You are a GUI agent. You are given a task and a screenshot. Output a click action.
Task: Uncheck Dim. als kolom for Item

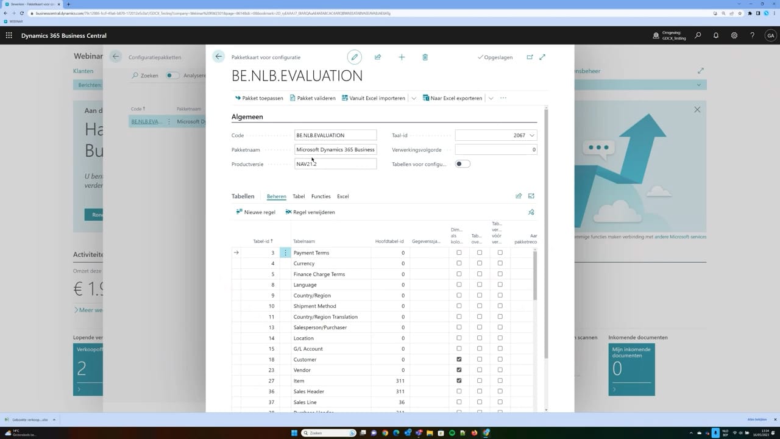(x=459, y=381)
